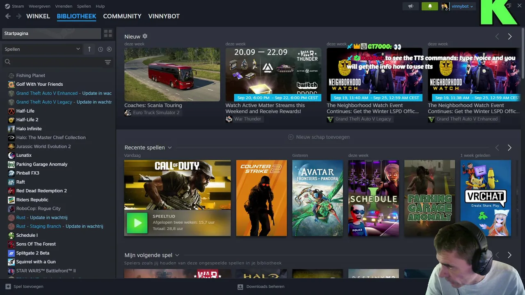Image resolution: width=525 pixels, height=295 pixels.
Task: Show recent games clock icon
Action: (100, 49)
